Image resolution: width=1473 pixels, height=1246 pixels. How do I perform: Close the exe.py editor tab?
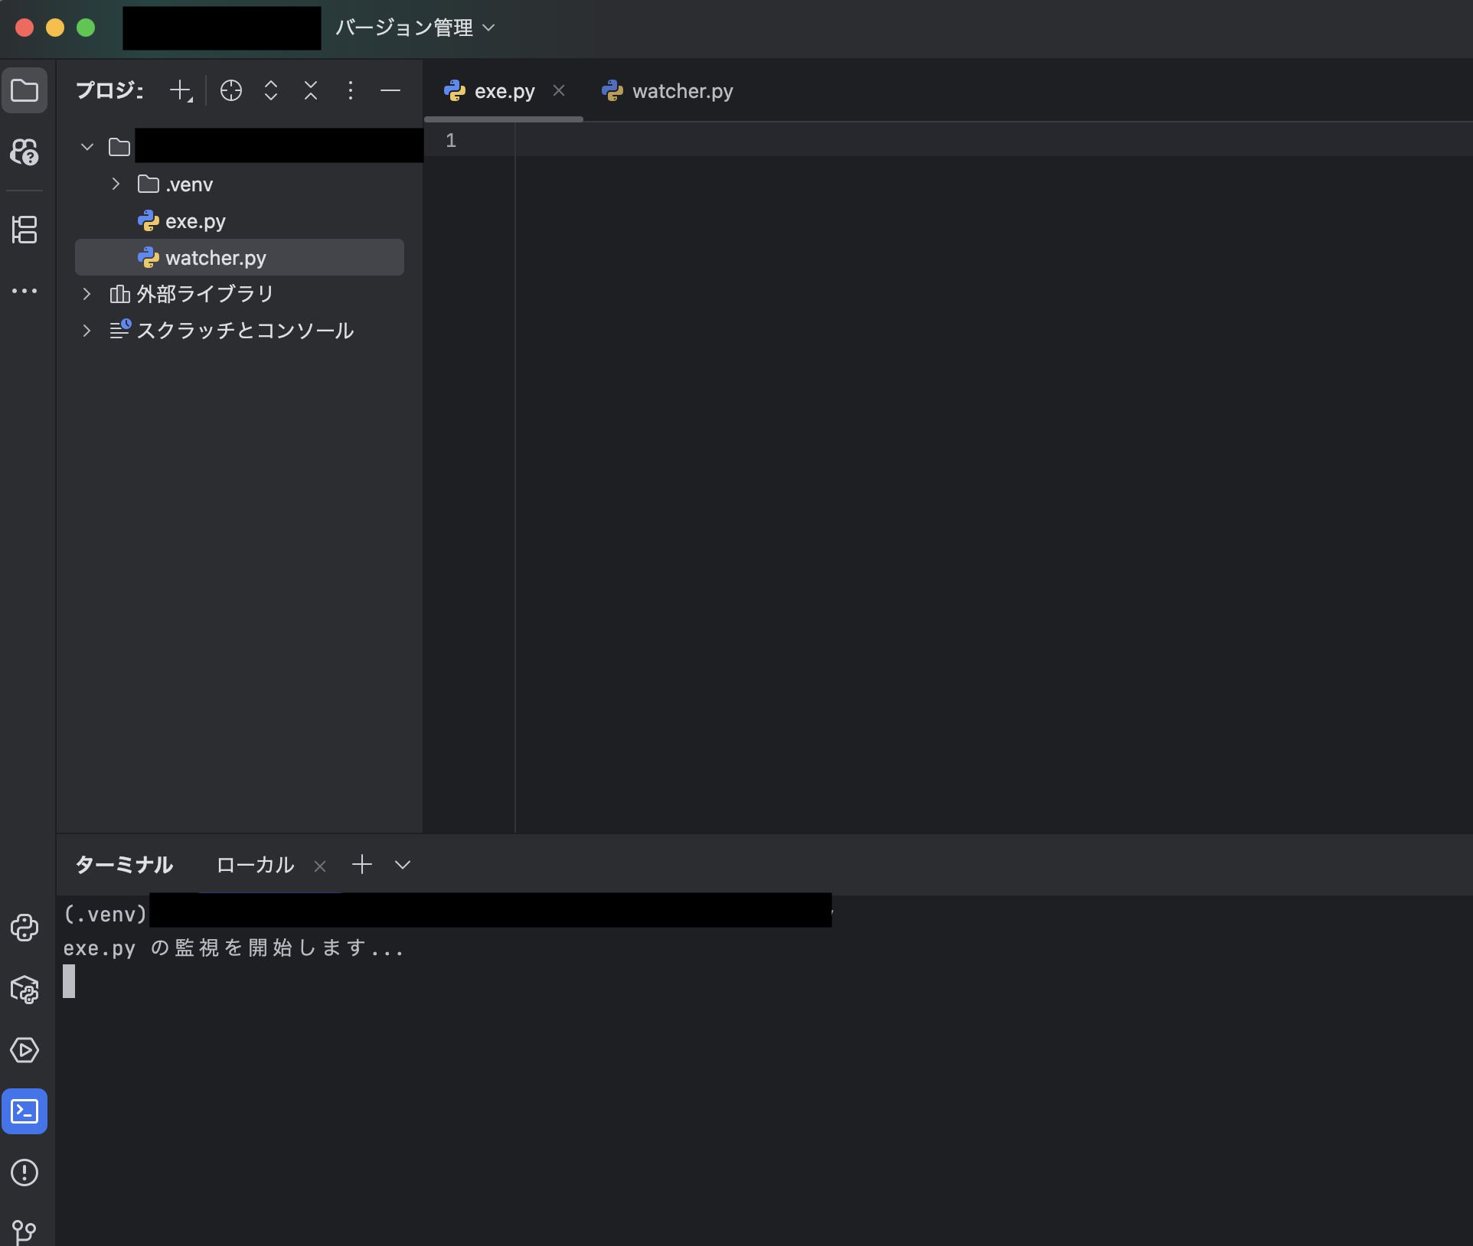(x=559, y=91)
